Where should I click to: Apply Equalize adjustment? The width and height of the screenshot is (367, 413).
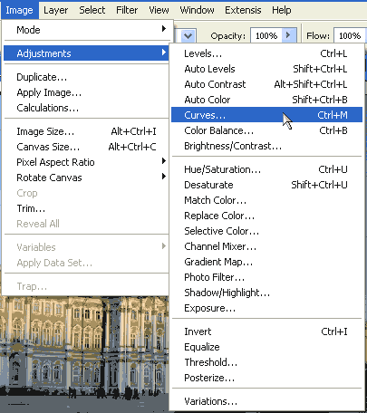266,347
